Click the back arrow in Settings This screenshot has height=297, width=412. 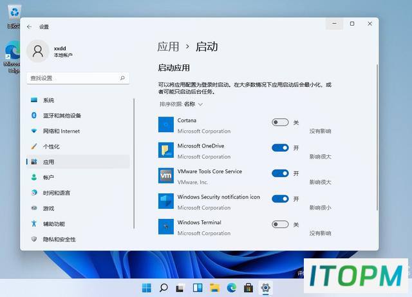pyautogui.click(x=29, y=27)
